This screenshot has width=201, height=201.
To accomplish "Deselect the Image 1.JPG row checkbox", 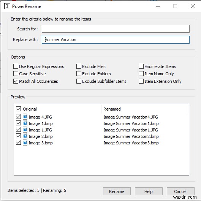I will click(18, 130).
